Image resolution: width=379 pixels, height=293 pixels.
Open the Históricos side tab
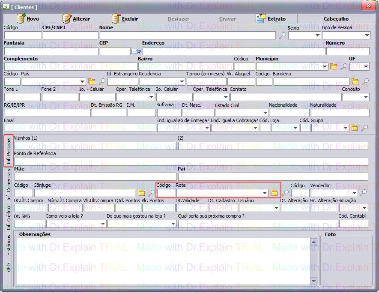click(x=9, y=245)
